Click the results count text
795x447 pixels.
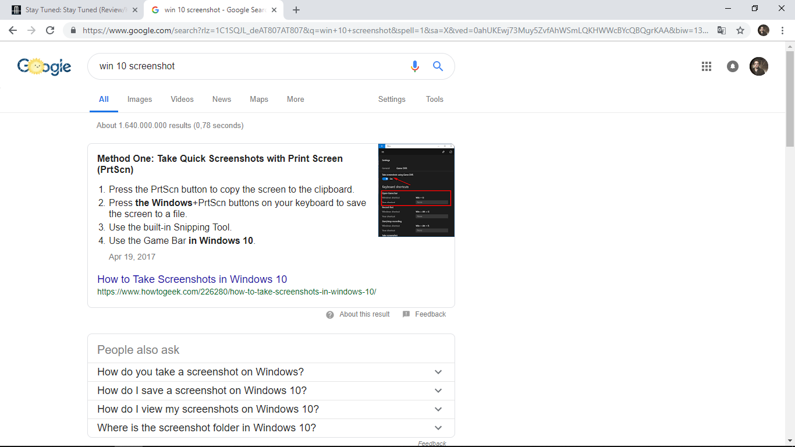point(170,125)
